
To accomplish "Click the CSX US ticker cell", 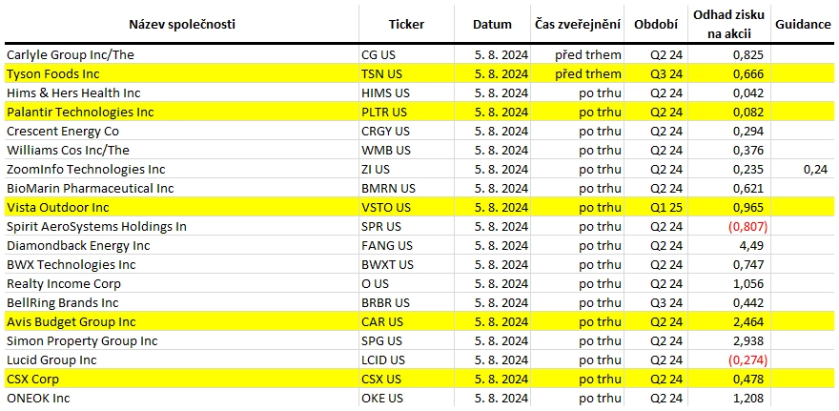I will pyautogui.click(x=407, y=379).
